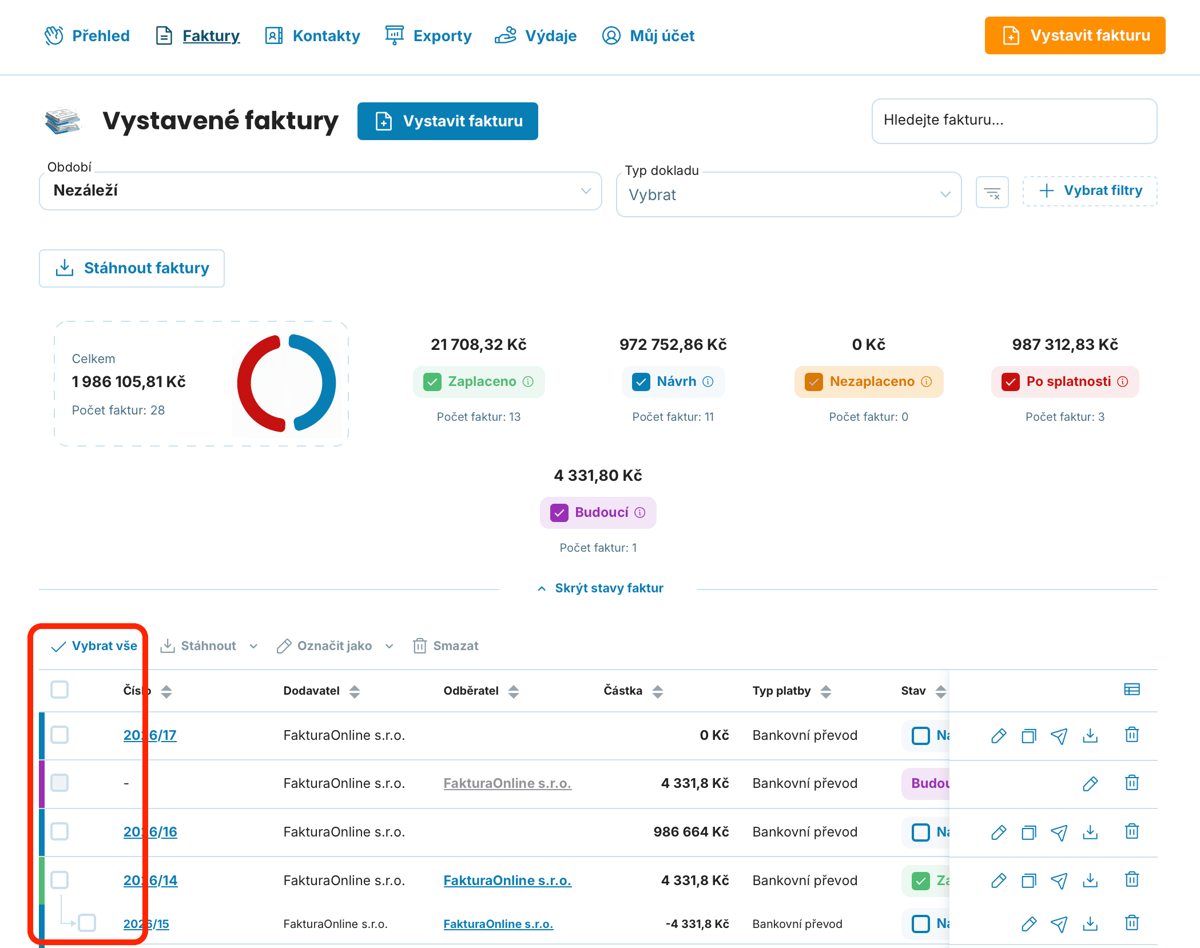1200x948 pixels.
Task: Tick the checkbox for invoice 2026/16 row
Action: click(x=59, y=831)
